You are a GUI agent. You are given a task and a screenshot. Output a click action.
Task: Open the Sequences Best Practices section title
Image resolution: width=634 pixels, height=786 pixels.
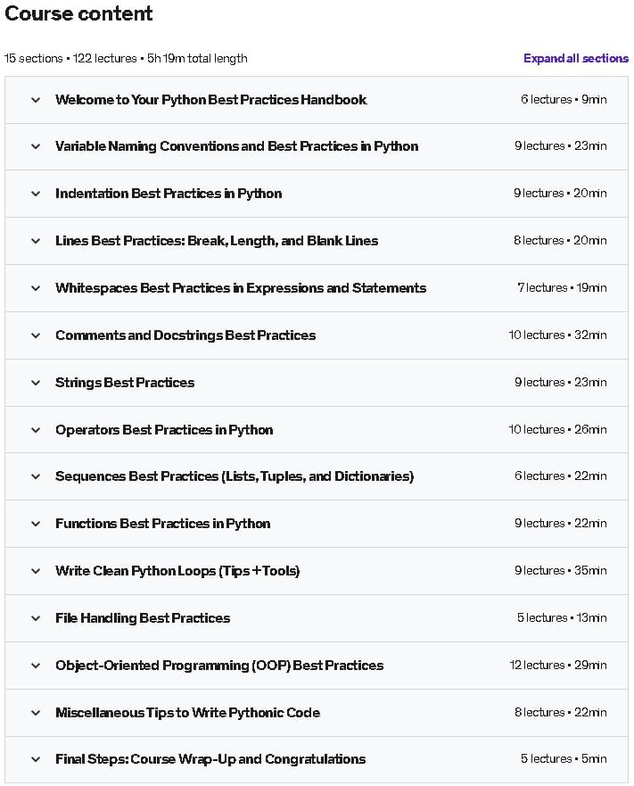[234, 476]
